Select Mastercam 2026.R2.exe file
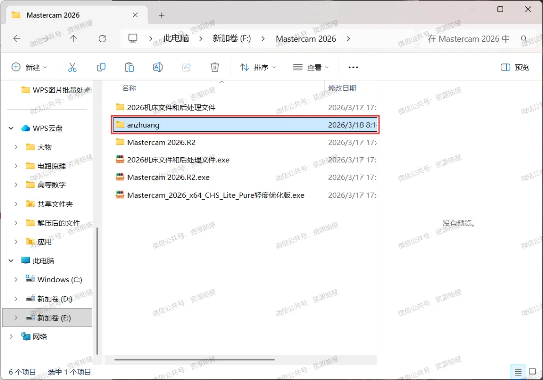 coord(245,177)
